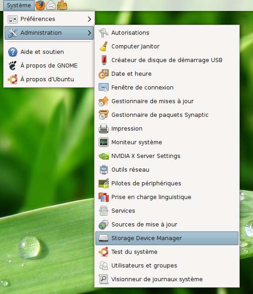Click the Utilisateurs et groupes people icon
Screen dimensions: 253x294
click(x=104, y=266)
